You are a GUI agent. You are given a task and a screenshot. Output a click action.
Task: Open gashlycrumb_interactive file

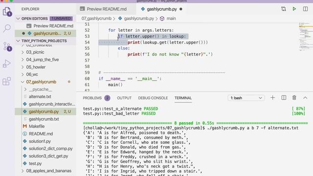coord(45,104)
